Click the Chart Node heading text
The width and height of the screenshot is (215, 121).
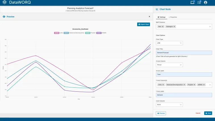[165, 9]
